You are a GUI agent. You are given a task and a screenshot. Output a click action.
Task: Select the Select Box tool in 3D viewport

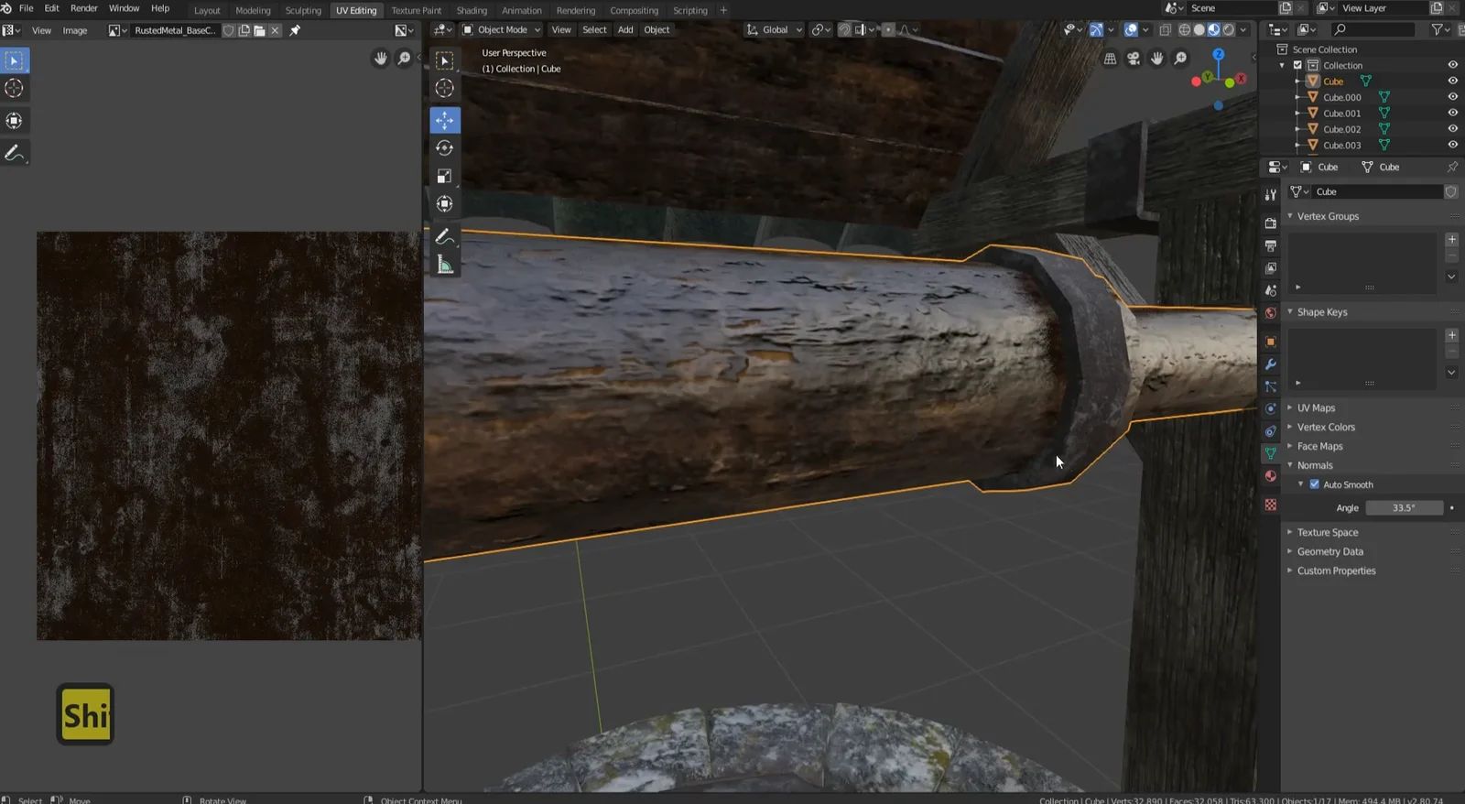pyautogui.click(x=445, y=60)
